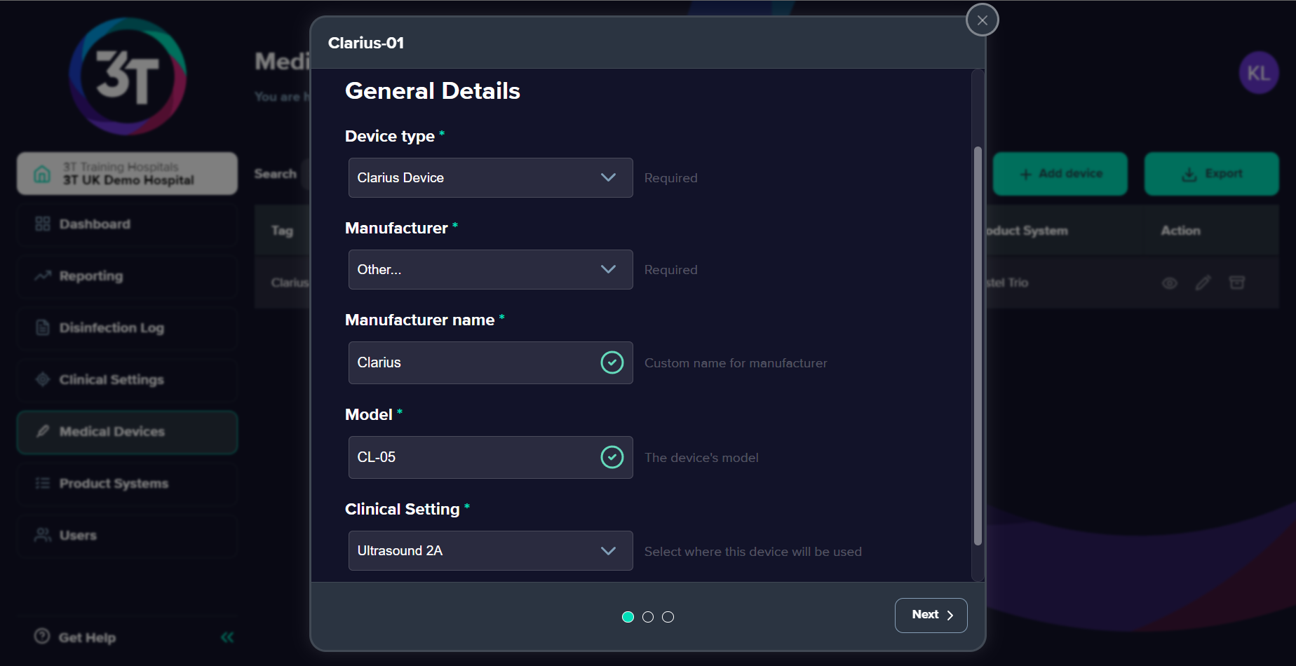Collapse the sidebar with double-chevron icon
This screenshot has width=1296, height=666.
pos(227,637)
